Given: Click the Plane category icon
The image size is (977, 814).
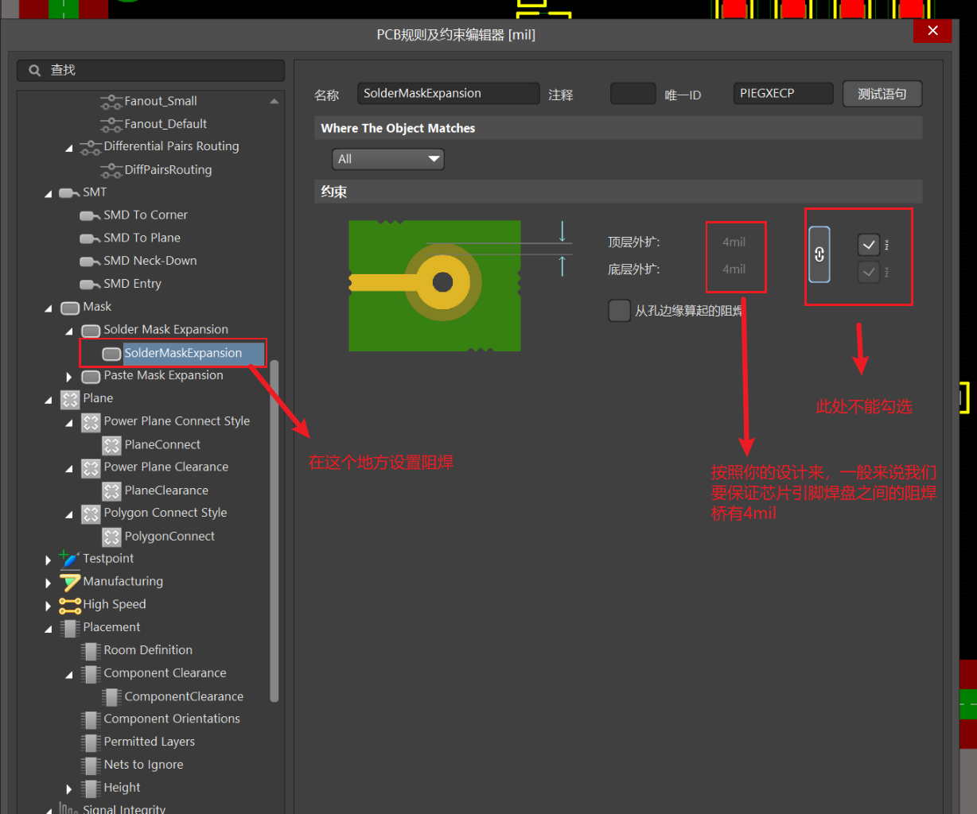Looking at the screenshot, I should click(x=70, y=399).
